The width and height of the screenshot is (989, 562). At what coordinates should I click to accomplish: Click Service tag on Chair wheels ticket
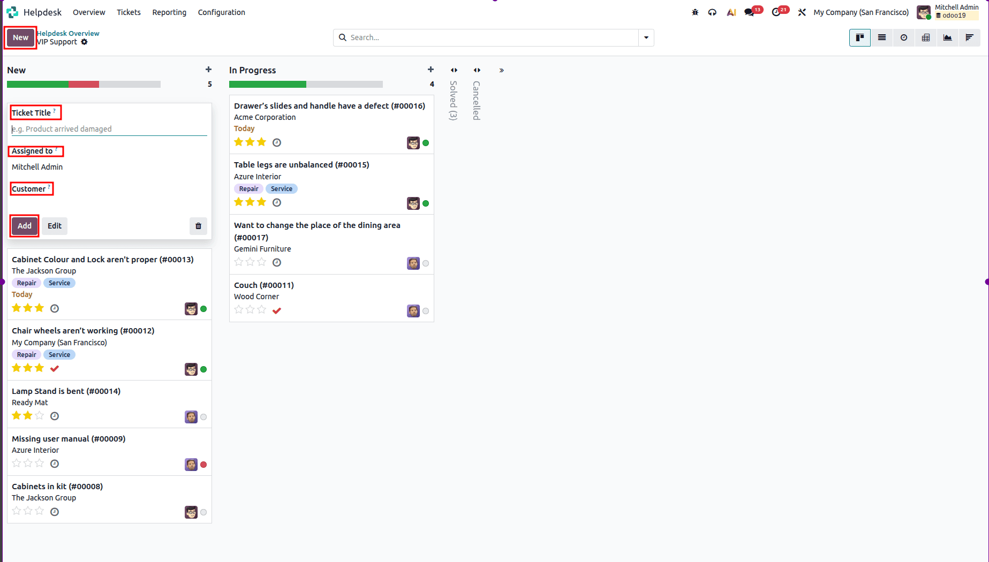59,355
